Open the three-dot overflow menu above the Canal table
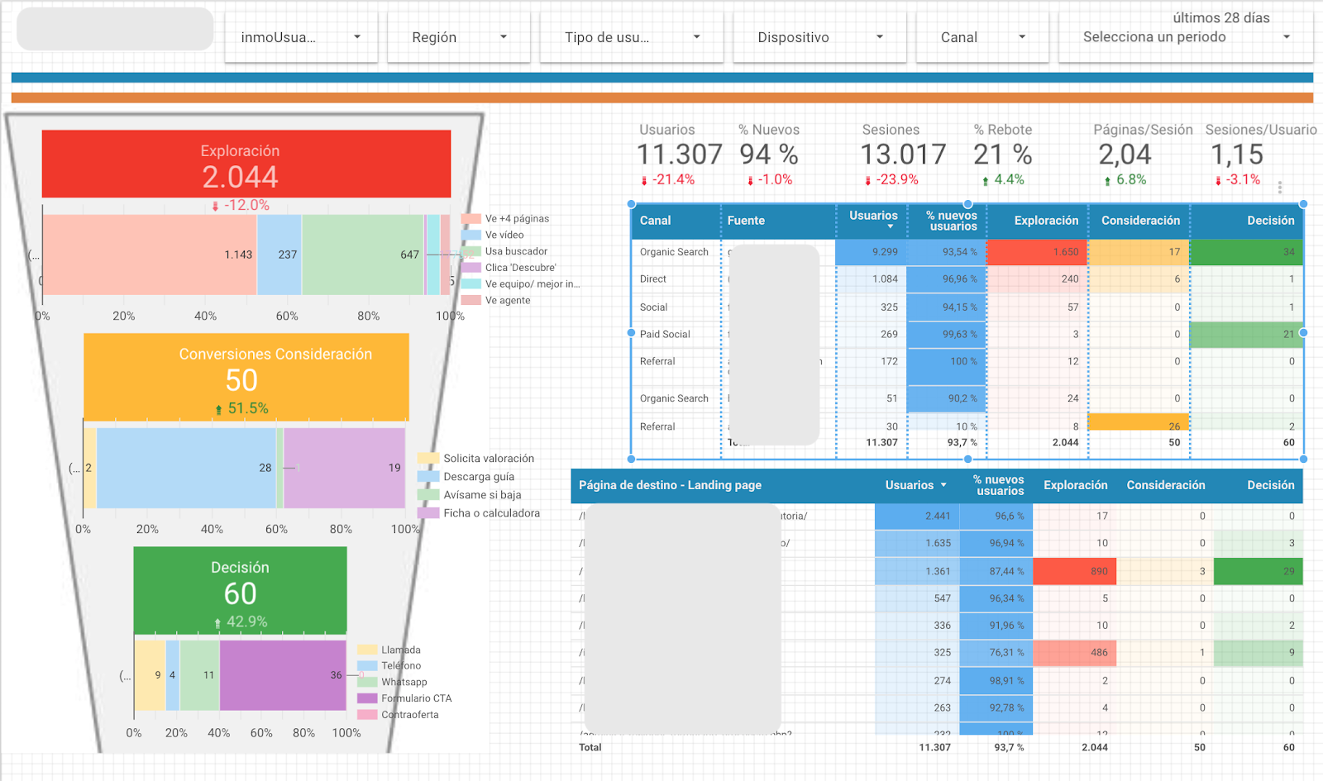 pos(1280,188)
